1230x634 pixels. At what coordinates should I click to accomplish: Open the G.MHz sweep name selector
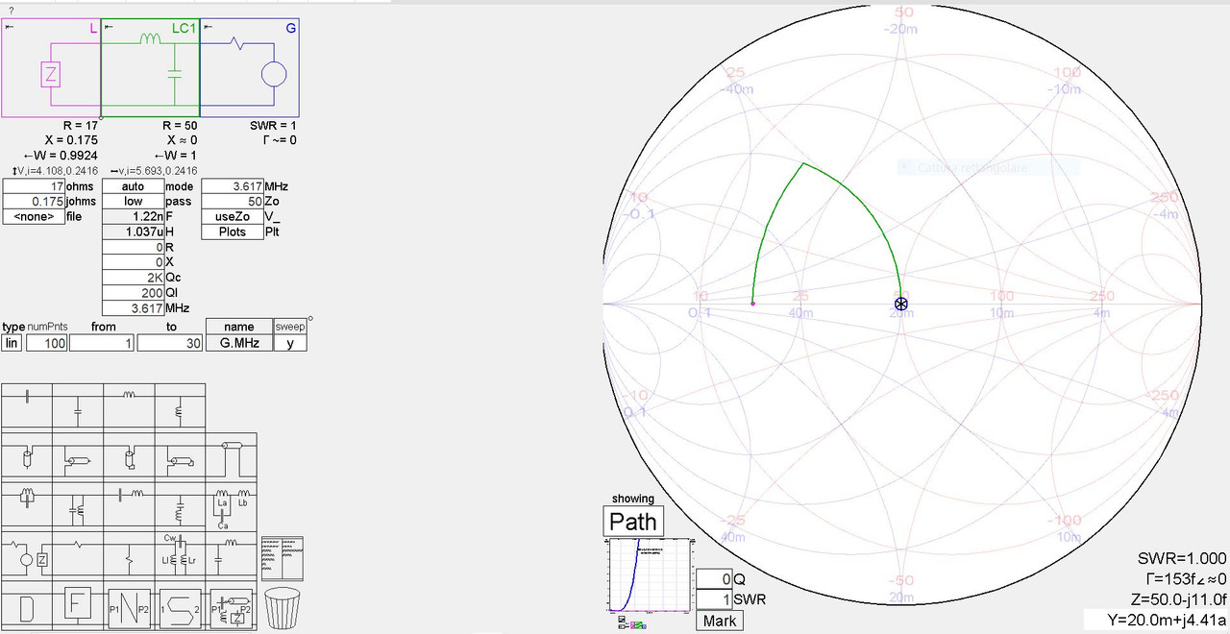point(238,342)
